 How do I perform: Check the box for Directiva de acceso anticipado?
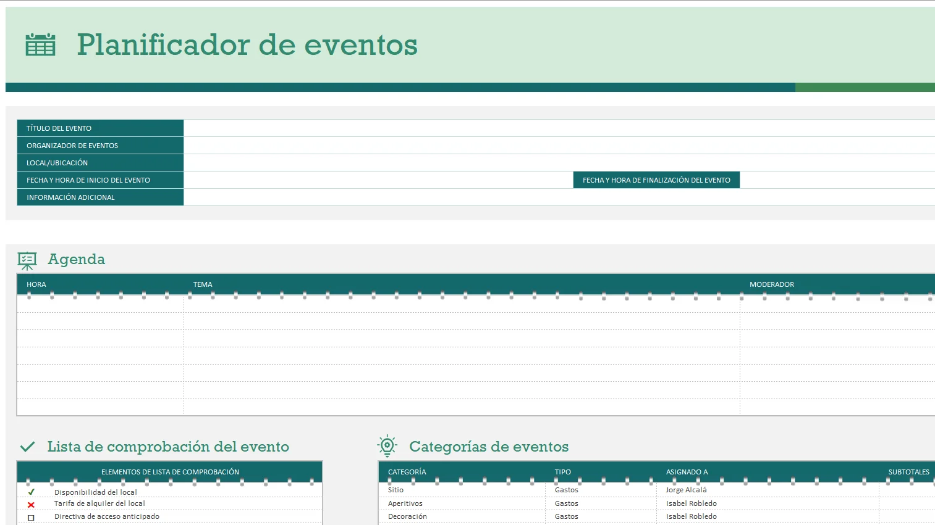point(31,518)
